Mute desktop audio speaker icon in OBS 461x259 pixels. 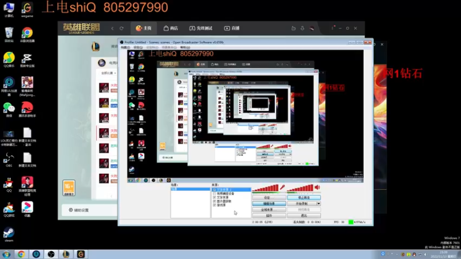(x=317, y=188)
